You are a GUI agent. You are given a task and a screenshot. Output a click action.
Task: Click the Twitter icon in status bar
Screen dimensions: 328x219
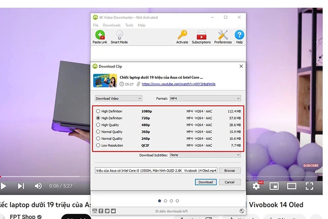[x=107, y=211]
